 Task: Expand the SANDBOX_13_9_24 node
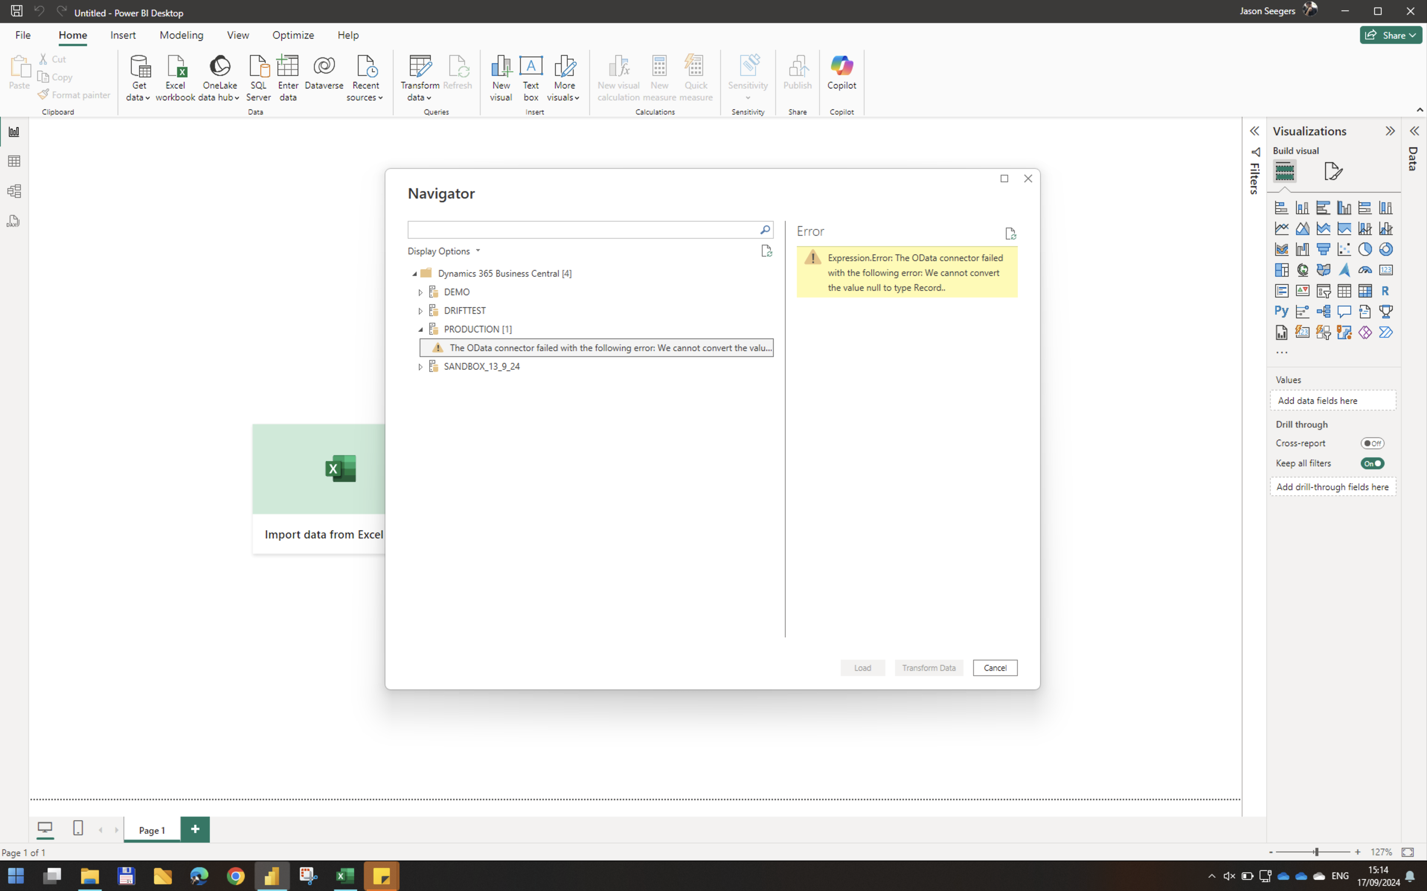coord(420,367)
